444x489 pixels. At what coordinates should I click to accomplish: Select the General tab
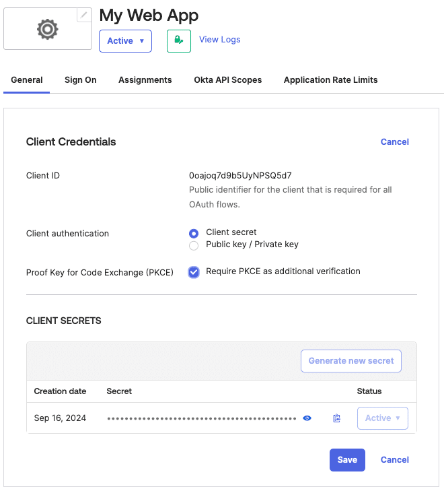tap(27, 80)
